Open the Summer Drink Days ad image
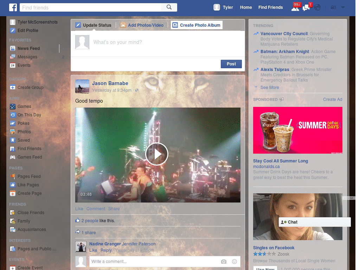This screenshot has height=270, width=360. pos(297,130)
